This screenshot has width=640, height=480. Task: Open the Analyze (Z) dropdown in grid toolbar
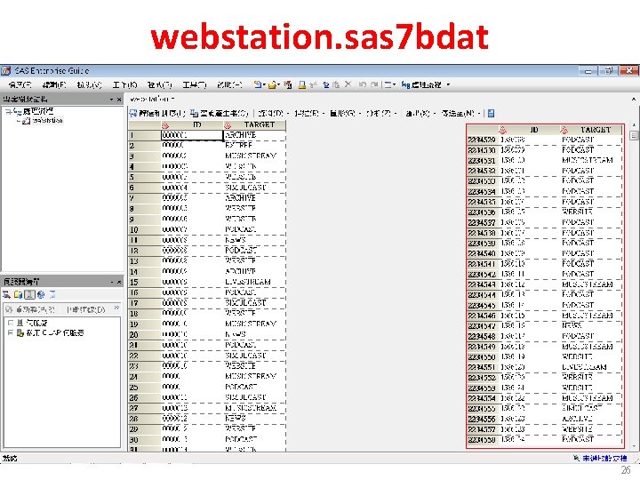(381, 113)
